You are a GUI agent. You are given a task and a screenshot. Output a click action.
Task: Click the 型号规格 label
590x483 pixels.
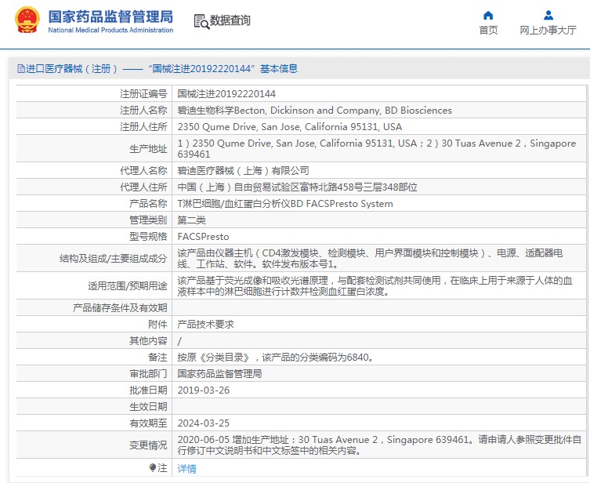tap(148, 237)
